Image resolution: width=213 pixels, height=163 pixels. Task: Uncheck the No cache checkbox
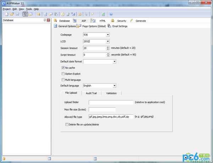(63, 68)
